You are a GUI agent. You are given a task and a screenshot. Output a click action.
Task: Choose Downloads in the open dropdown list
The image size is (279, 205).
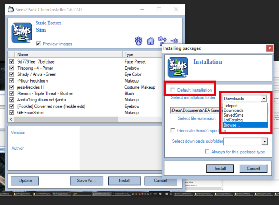point(245,110)
